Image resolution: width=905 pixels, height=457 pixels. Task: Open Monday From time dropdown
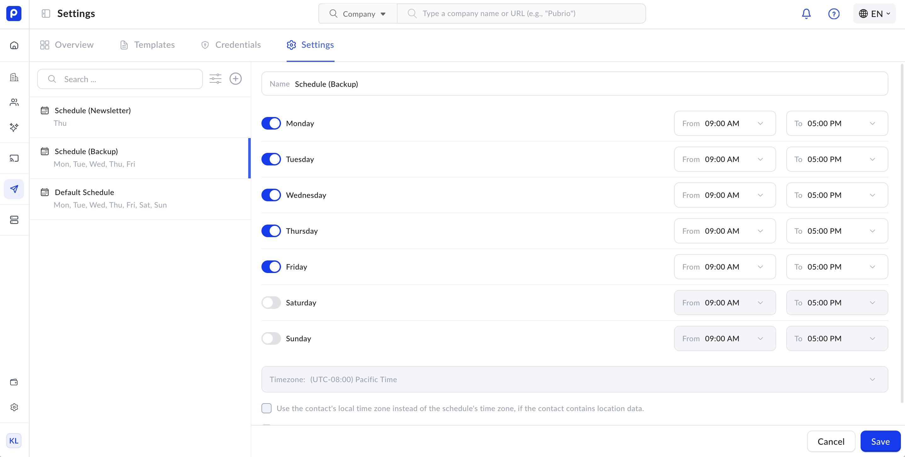coord(725,124)
